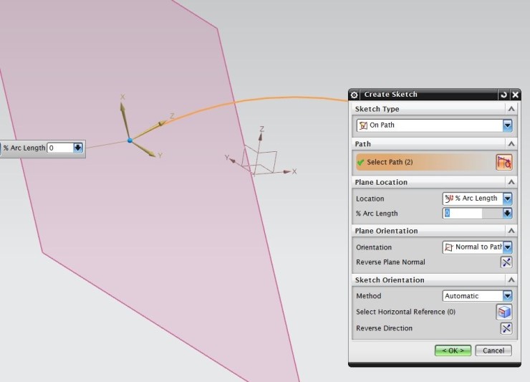Click the Cancel button
The height and width of the screenshot is (382, 530).
(x=493, y=350)
